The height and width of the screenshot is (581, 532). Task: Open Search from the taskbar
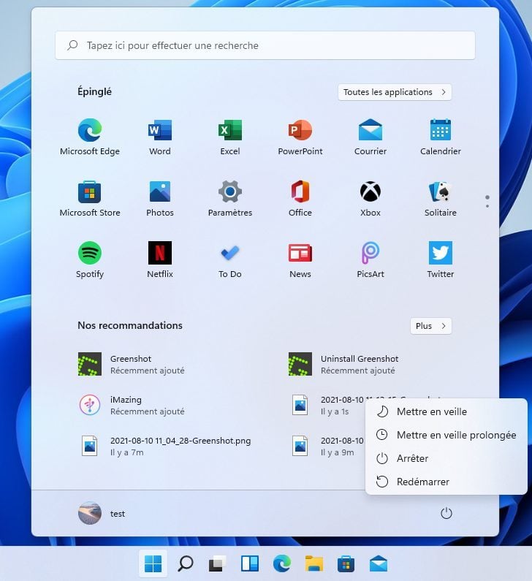pyautogui.click(x=185, y=563)
